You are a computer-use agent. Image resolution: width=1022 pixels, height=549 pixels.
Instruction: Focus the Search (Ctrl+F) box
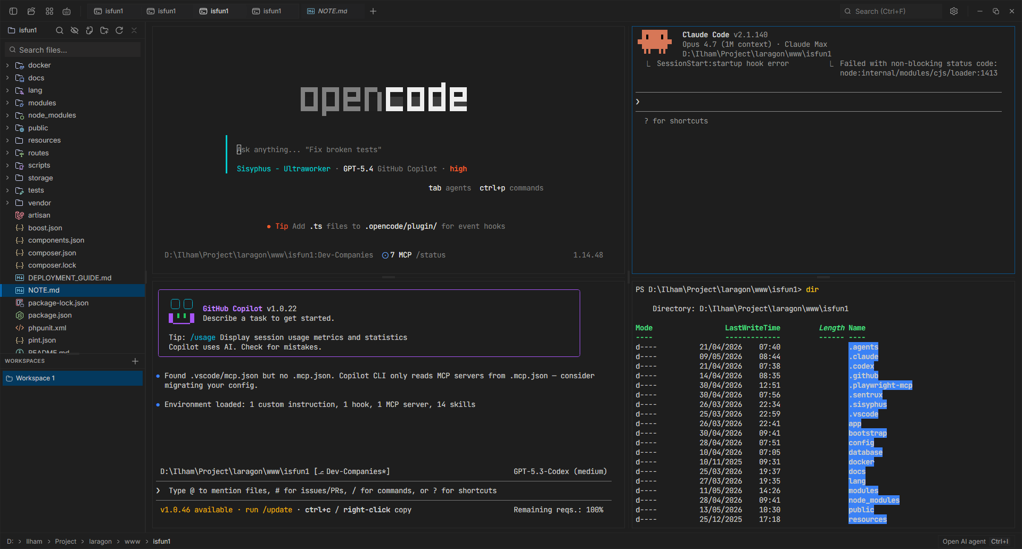891,11
